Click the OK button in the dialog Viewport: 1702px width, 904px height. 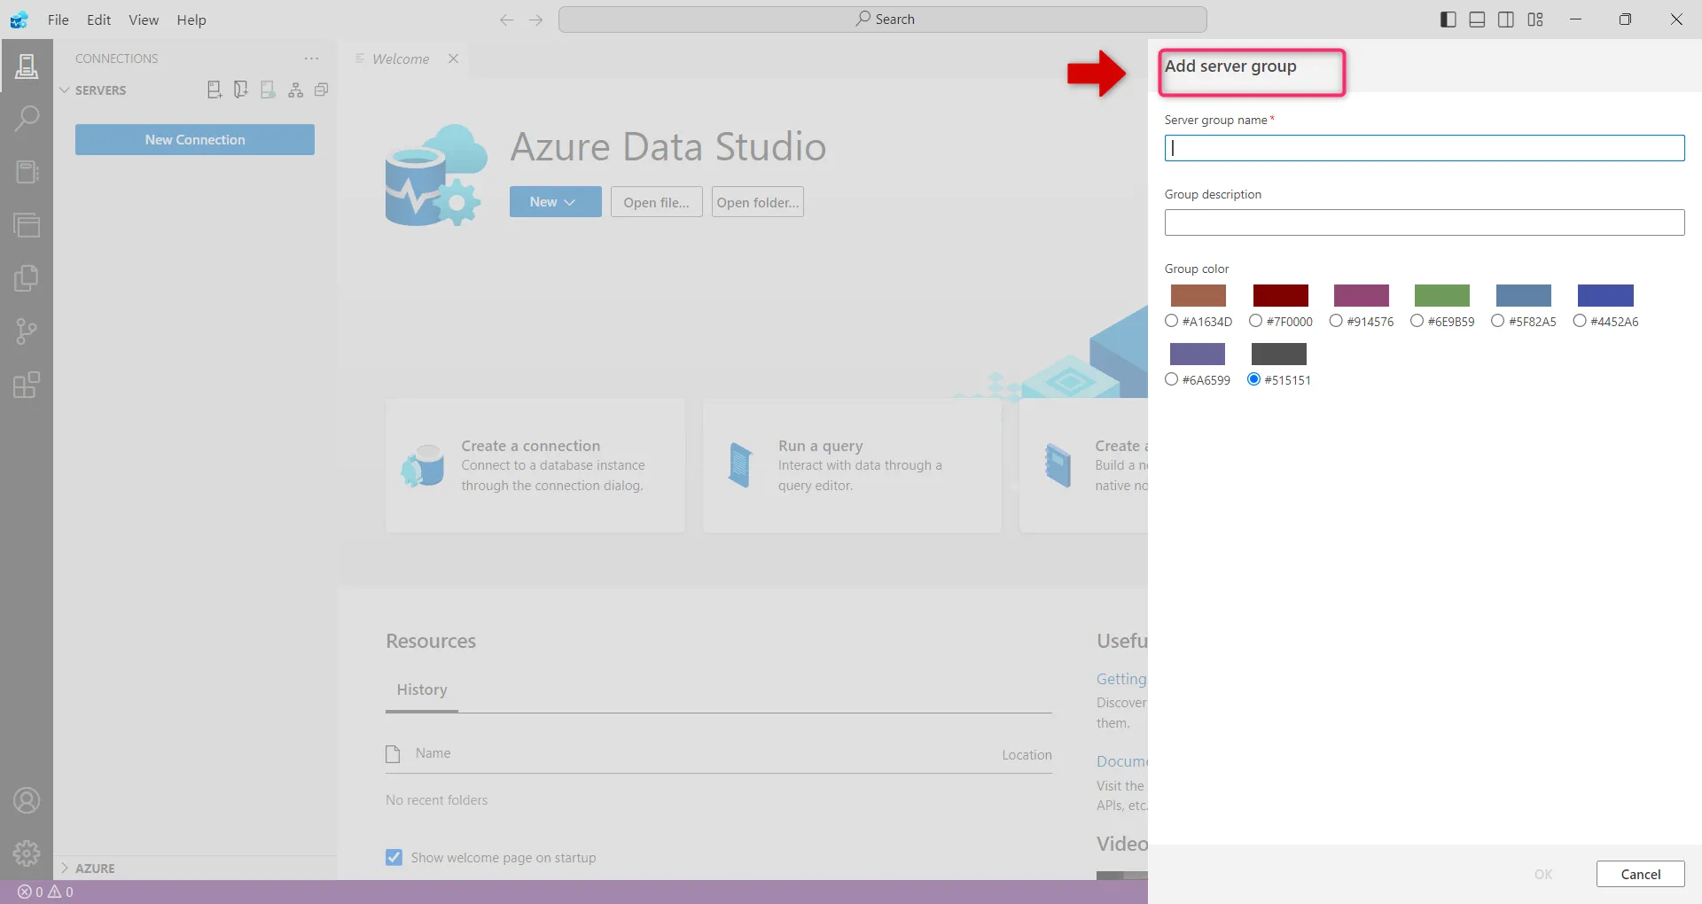pyautogui.click(x=1543, y=874)
